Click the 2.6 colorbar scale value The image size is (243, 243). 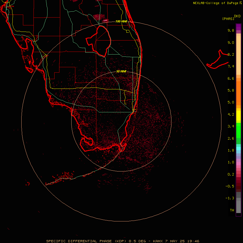(x=231, y=139)
